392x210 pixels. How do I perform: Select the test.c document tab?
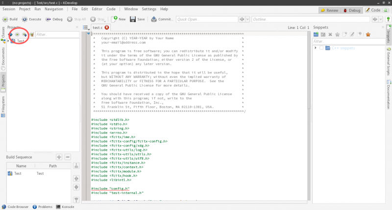coord(98,27)
